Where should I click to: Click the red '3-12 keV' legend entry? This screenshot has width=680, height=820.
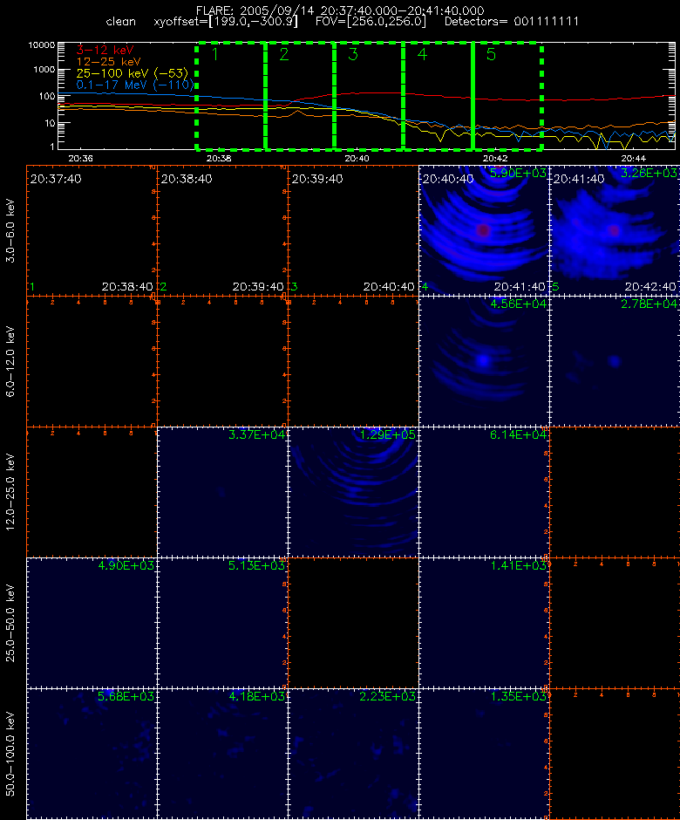click(105, 51)
